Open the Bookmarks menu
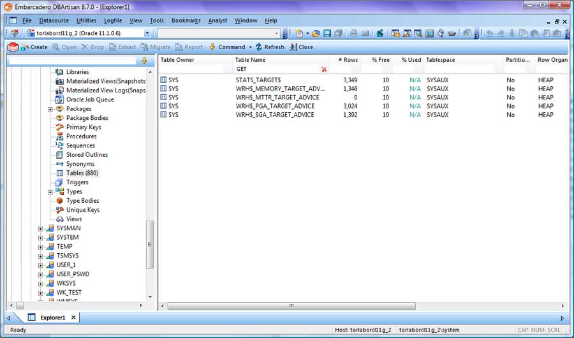 point(186,20)
